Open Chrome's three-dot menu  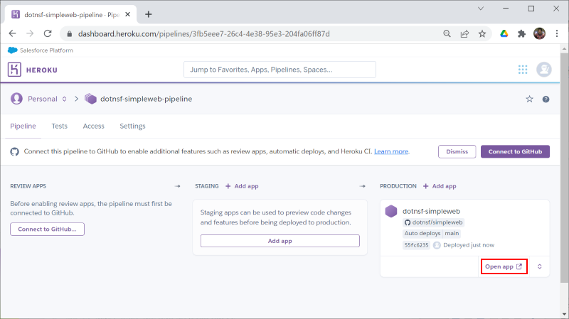557,33
